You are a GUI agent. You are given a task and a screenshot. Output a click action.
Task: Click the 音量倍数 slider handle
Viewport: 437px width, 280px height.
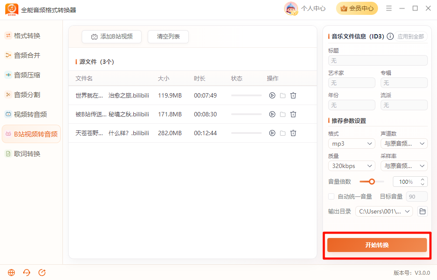[x=371, y=182]
